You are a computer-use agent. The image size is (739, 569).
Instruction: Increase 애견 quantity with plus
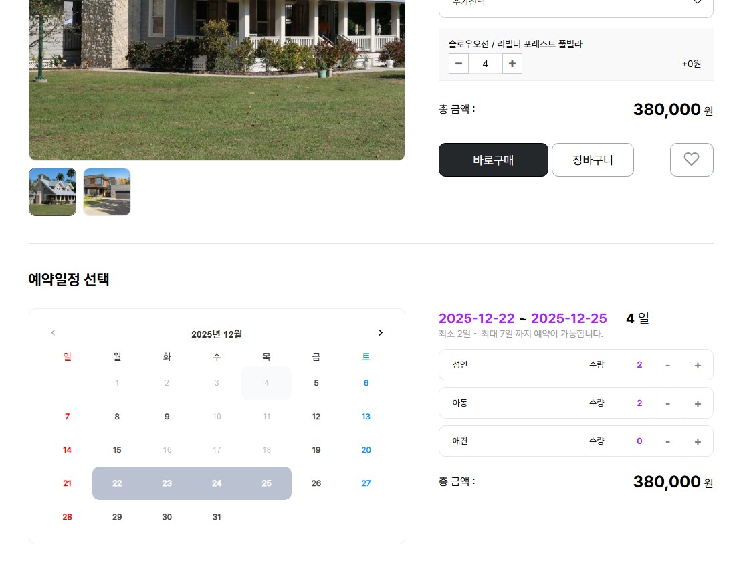tap(698, 441)
